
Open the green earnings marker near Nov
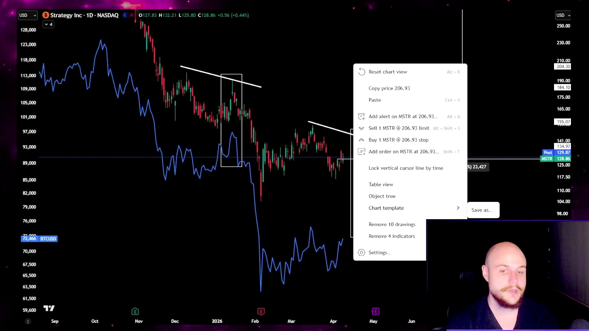tap(135, 312)
